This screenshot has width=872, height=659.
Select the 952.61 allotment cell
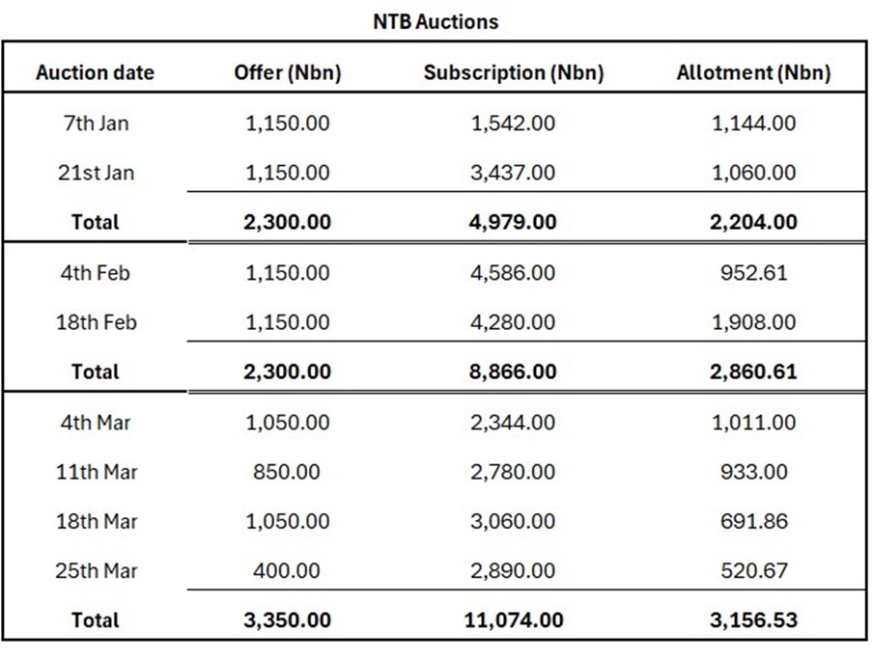[x=753, y=273]
